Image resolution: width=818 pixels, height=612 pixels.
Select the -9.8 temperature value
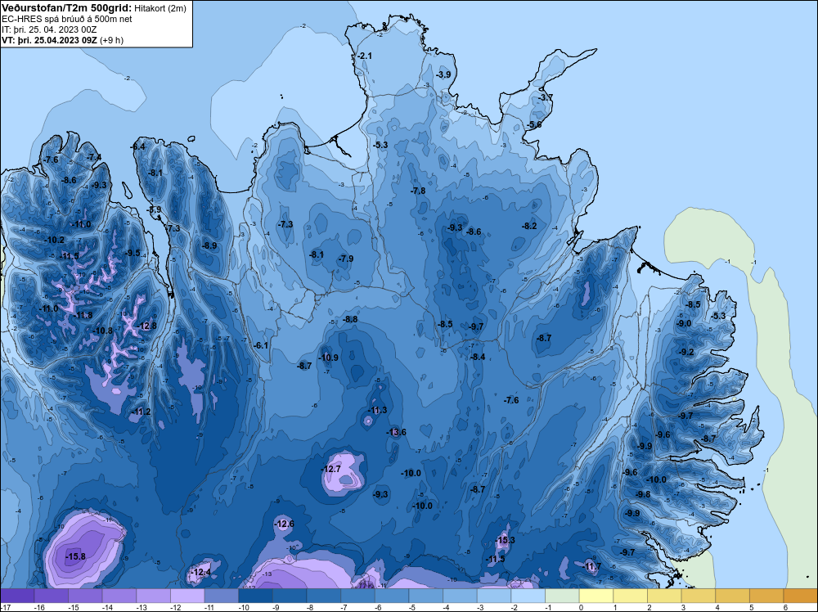pos(643,494)
